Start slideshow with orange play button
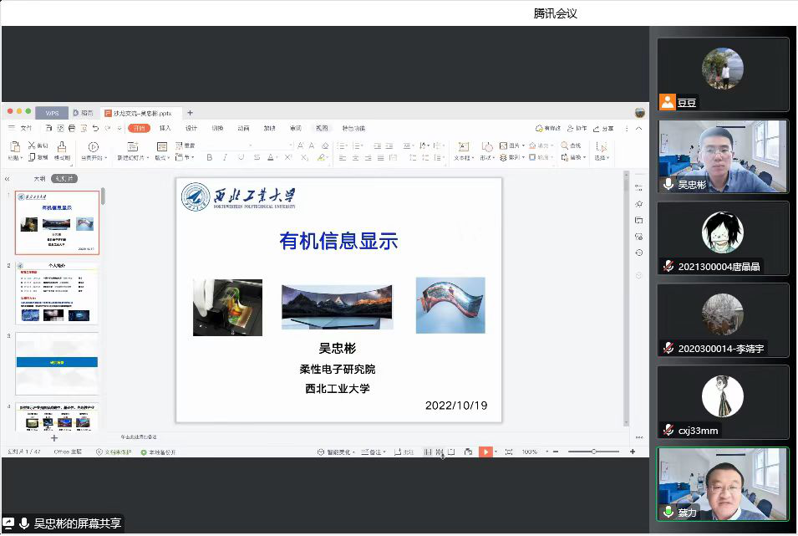798x536 pixels. tap(485, 452)
